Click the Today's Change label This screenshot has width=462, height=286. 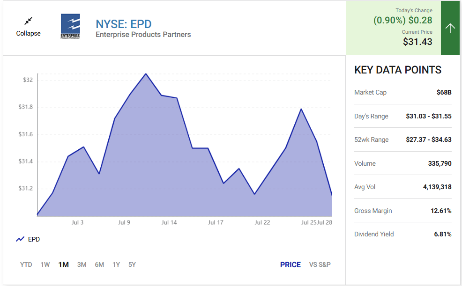(x=414, y=10)
